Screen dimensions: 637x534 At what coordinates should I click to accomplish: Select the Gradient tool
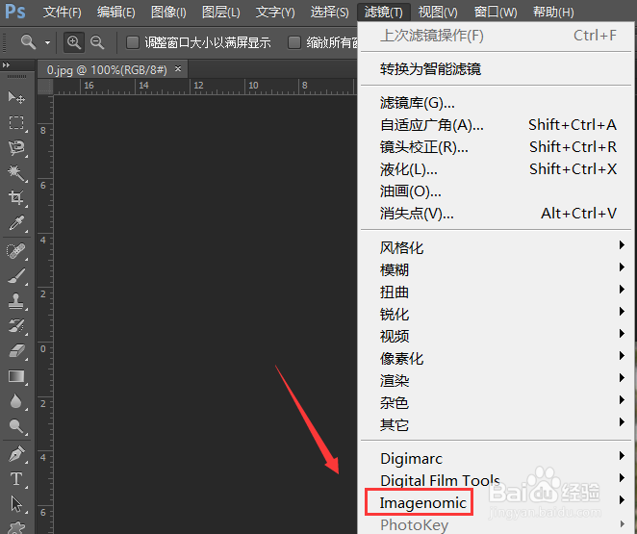(x=16, y=376)
